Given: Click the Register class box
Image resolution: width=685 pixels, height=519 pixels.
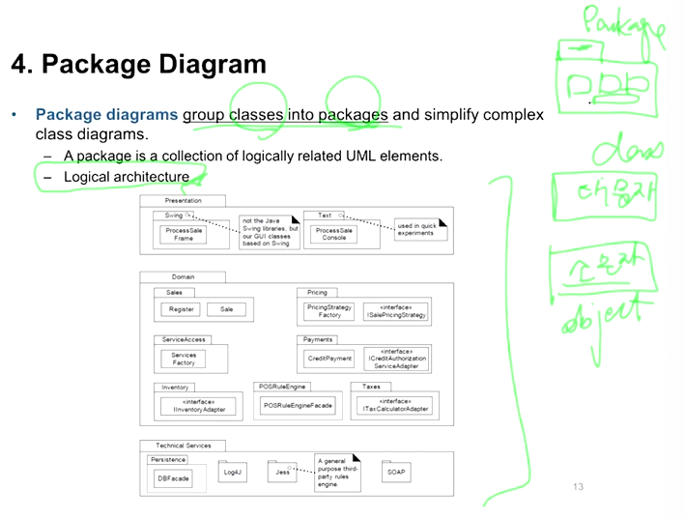Looking at the screenshot, I should point(182,309).
